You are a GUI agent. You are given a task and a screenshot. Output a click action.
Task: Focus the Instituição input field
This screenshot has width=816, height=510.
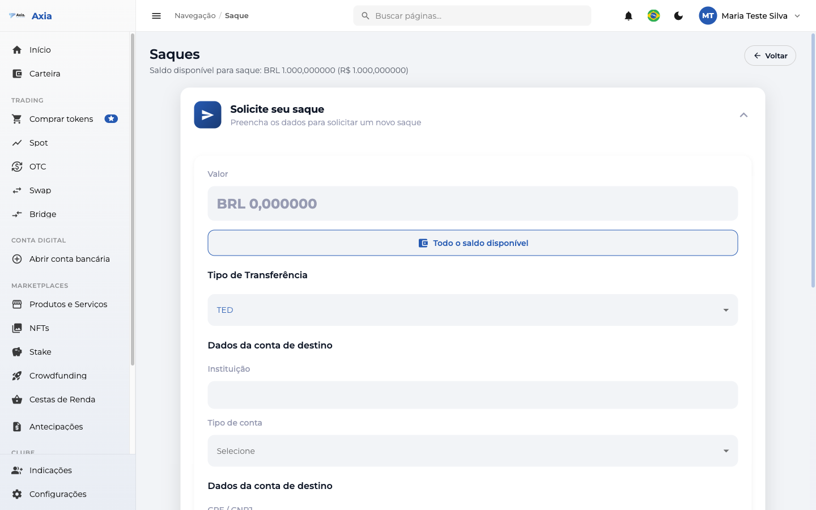[473, 395]
